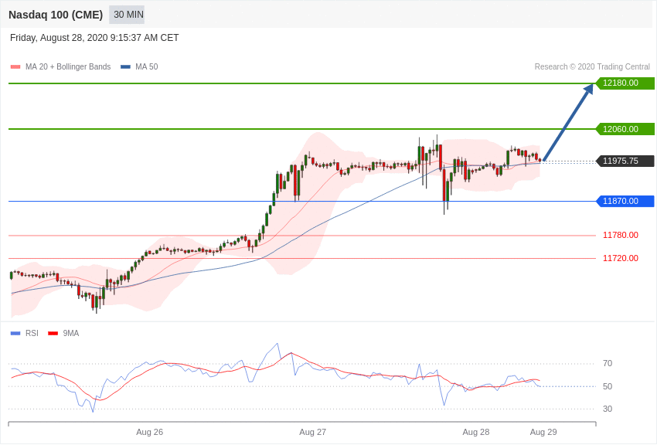This screenshot has width=657, height=445.
Task: Click the red 9MA legend swatch
Action: pos(53,333)
